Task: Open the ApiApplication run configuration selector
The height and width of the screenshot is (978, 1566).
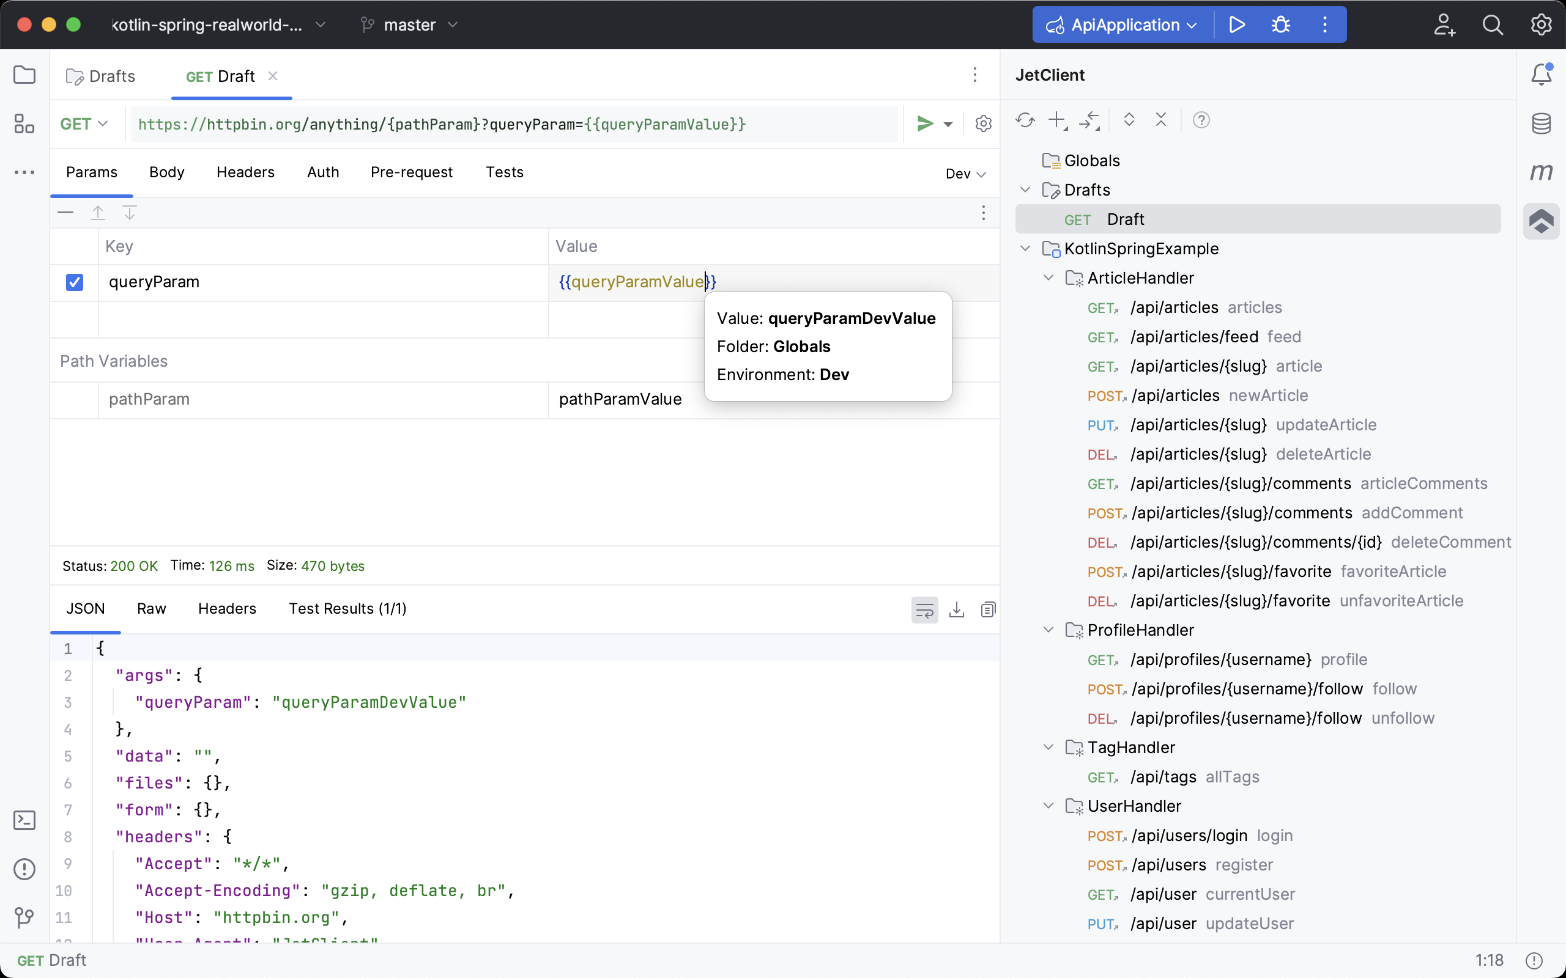Action: (x=1124, y=24)
